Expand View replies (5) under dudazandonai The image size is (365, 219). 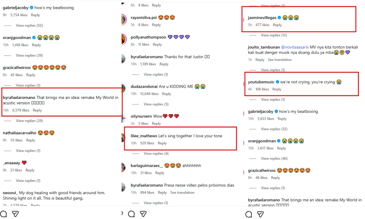(156, 104)
